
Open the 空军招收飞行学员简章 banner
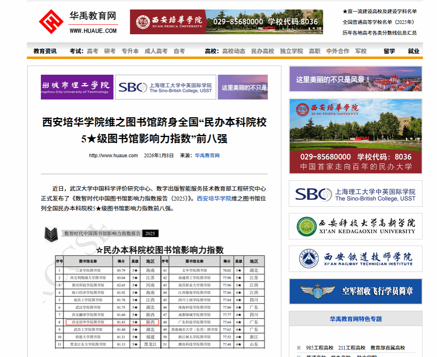click(x=355, y=291)
